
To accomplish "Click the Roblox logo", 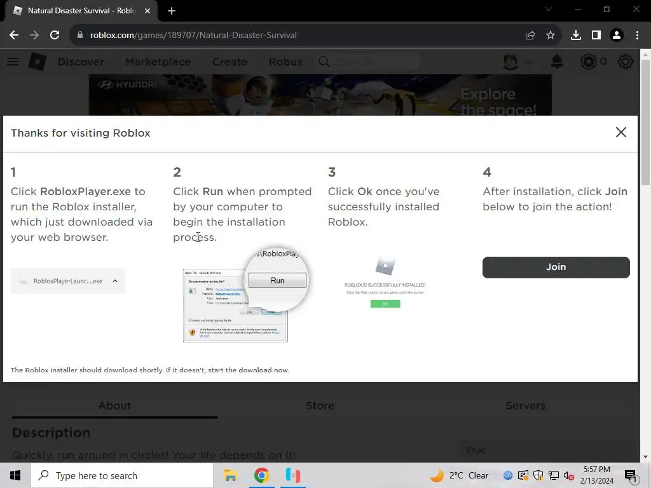I will [x=38, y=62].
